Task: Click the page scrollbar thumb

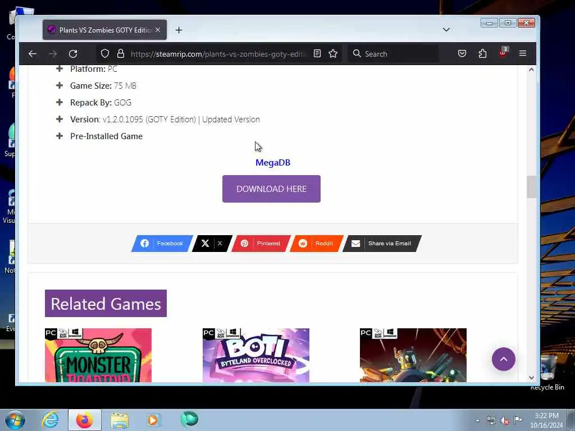Action: (x=531, y=187)
